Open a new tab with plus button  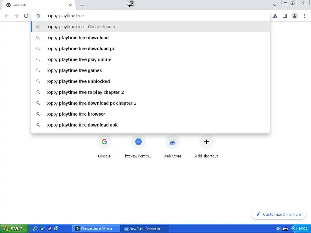tap(82, 5)
